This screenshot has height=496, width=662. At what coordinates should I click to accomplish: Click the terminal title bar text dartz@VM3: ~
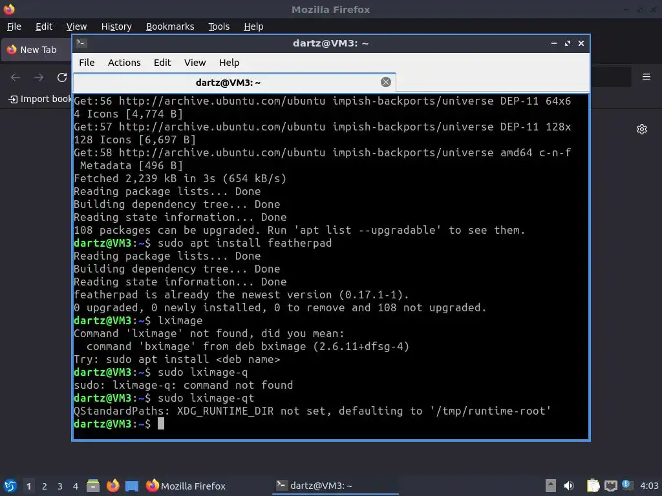click(x=330, y=43)
